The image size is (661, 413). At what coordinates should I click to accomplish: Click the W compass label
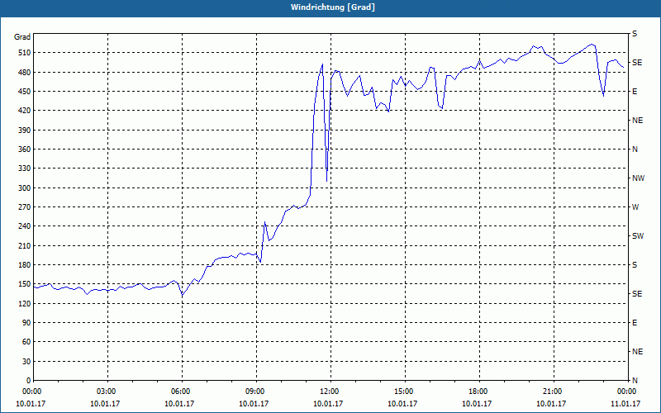click(635, 207)
